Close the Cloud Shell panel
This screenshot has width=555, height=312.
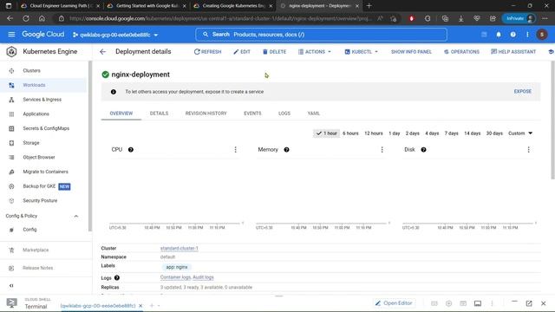544,303
